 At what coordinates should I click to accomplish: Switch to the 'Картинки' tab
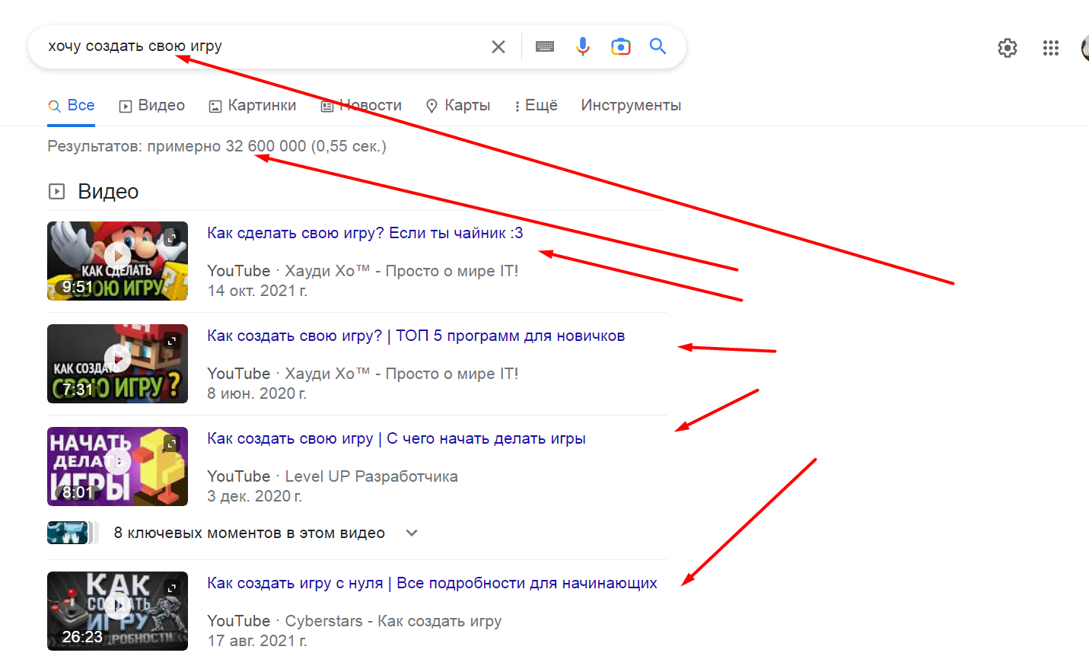click(x=253, y=106)
